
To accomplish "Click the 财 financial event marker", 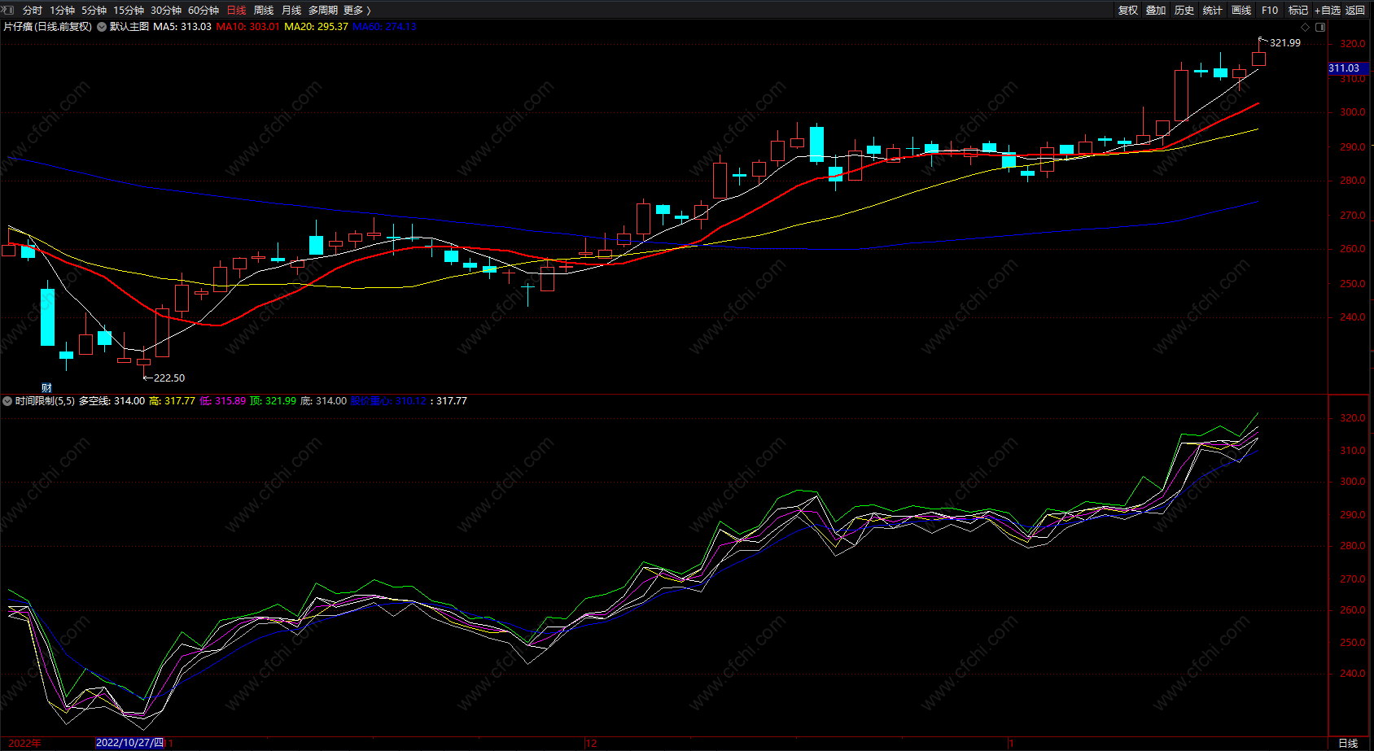I will (x=46, y=388).
